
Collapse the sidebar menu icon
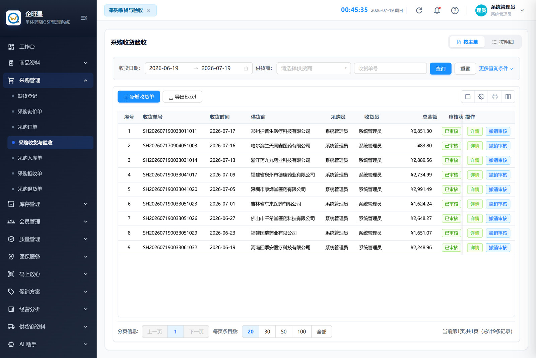[x=84, y=18]
